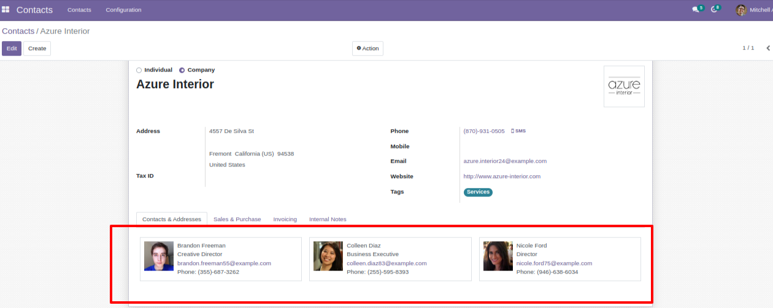Click the Azure Interior heading
Viewport: 773px width, 308px height.
tap(175, 84)
